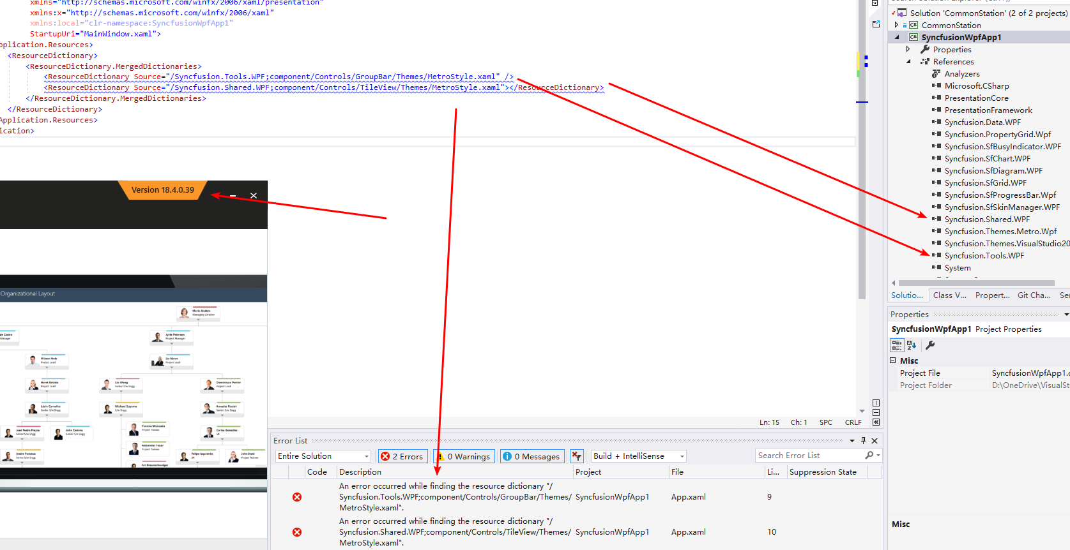Click the CRLF line ending indicator
This screenshot has height=550, width=1070.
(853, 422)
